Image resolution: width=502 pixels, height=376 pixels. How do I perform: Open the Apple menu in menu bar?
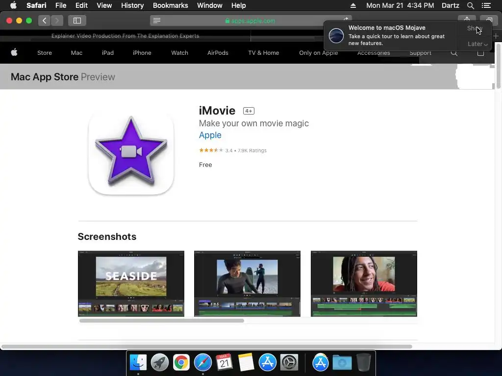[x=13, y=5]
